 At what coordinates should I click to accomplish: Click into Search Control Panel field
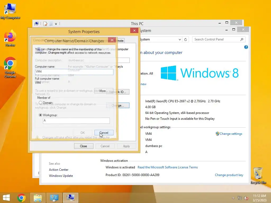(x=216, y=40)
